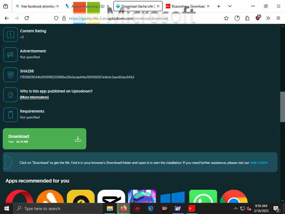This screenshot has width=285, height=214.
Task: Click the taskbar search box
Action: point(58,208)
